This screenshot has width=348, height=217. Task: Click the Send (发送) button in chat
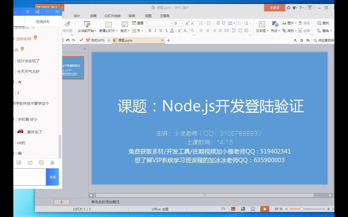click(x=53, y=177)
